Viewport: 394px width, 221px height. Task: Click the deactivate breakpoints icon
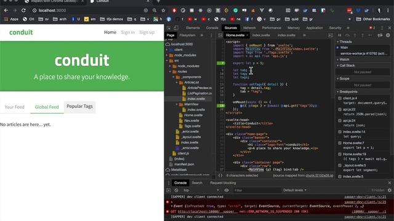pyautogui.click(x=380, y=36)
